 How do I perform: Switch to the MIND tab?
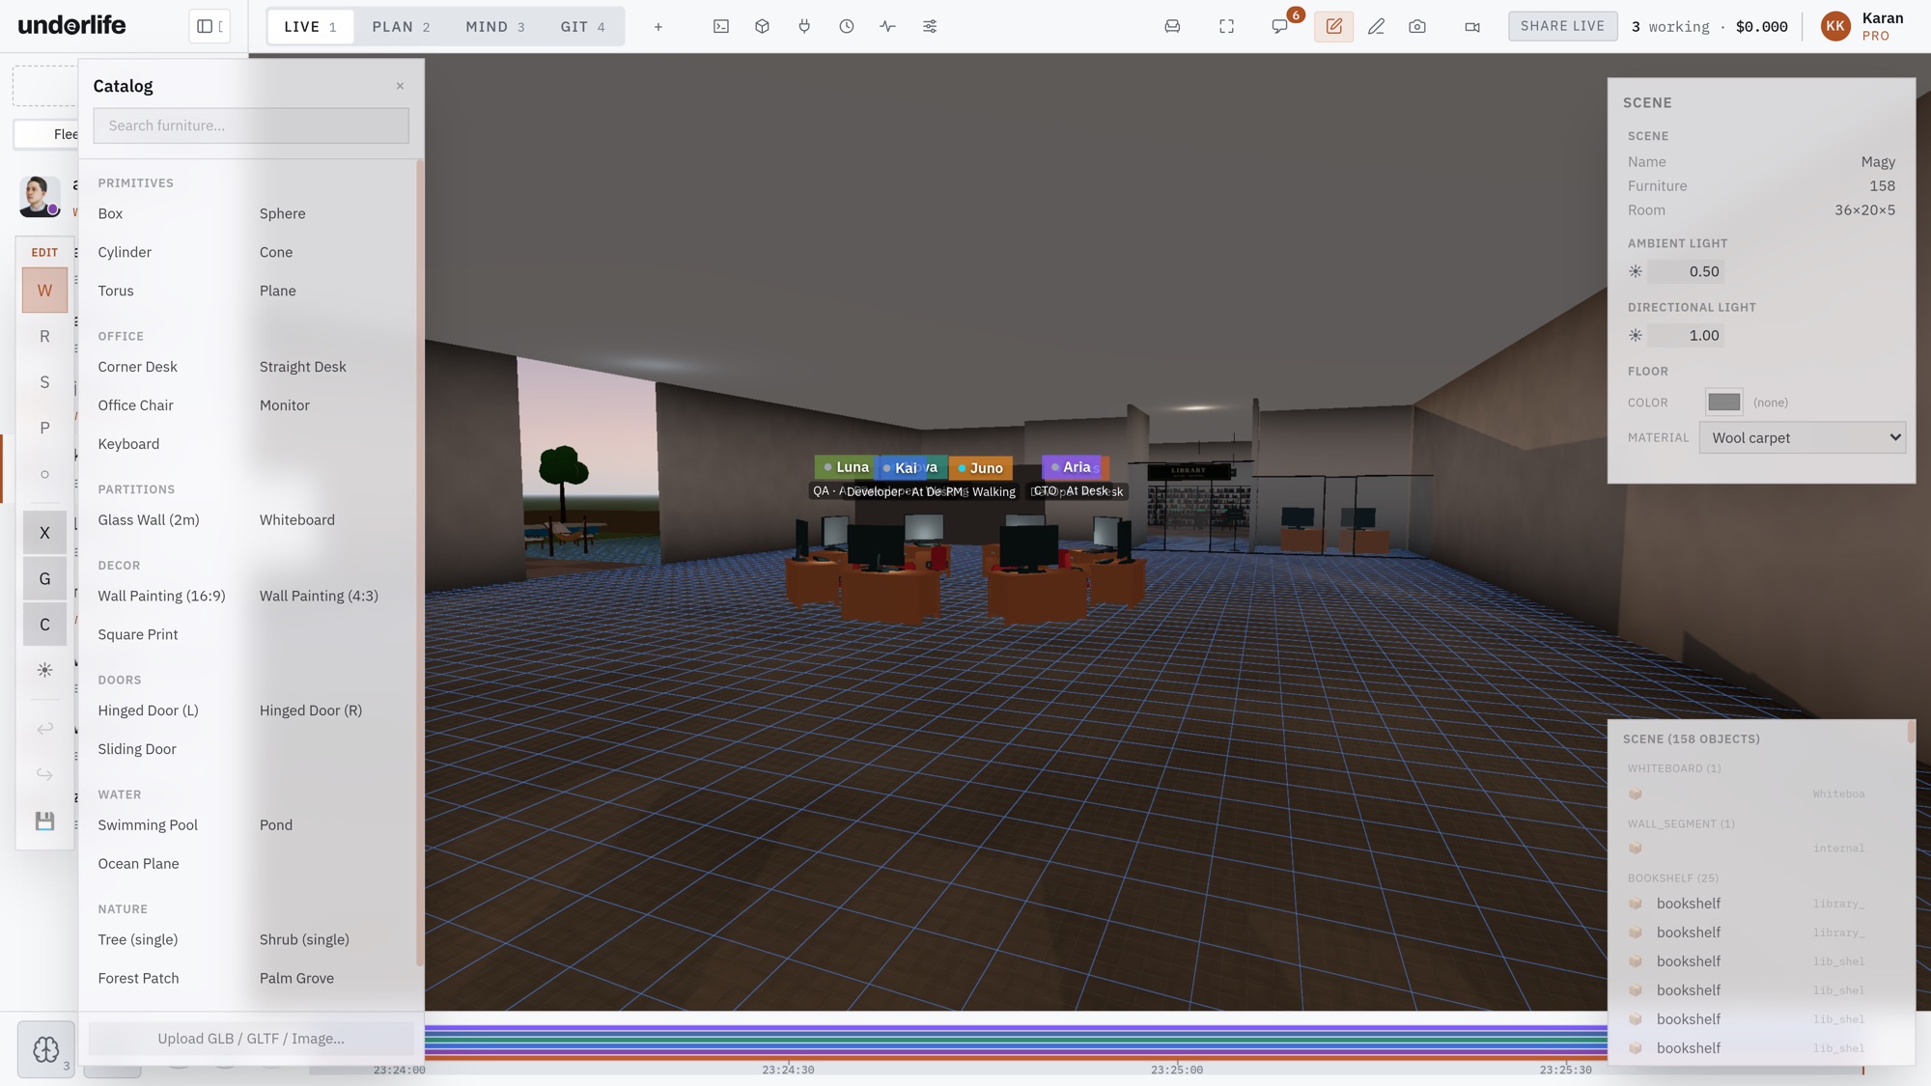click(x=494, y=26)
